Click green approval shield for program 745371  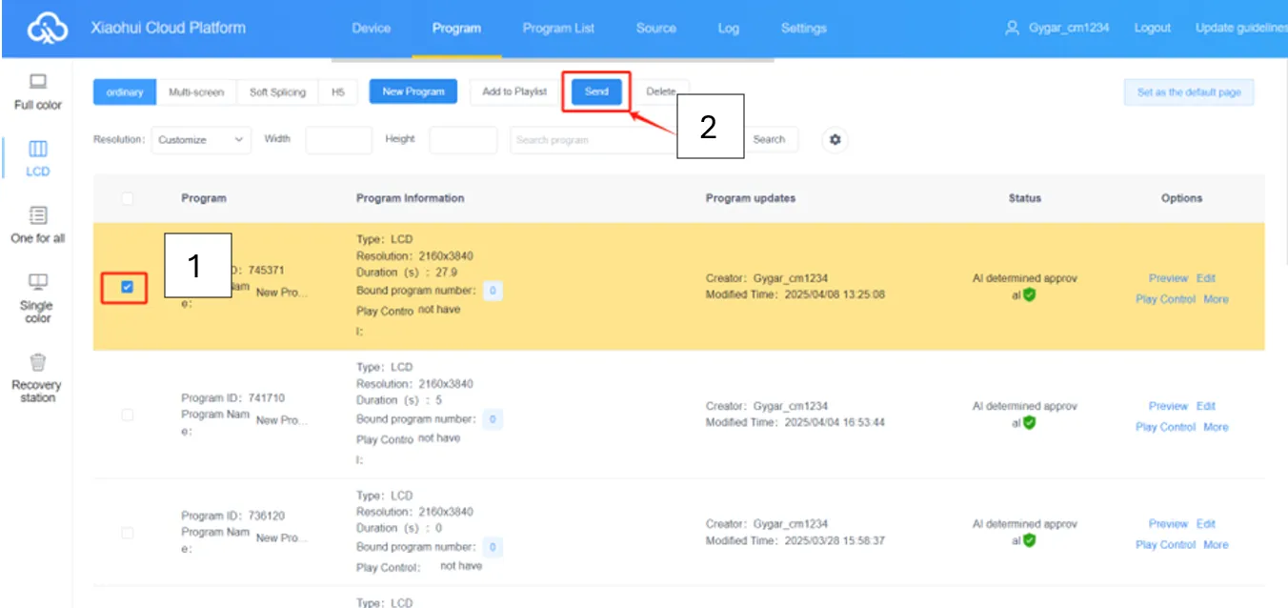[1030, 295]
